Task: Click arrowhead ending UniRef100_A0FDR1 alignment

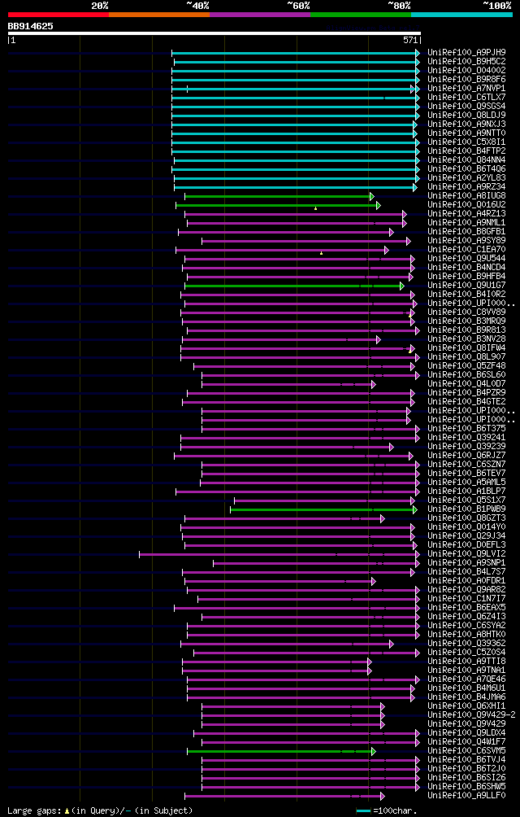Action: click(374, 582)
